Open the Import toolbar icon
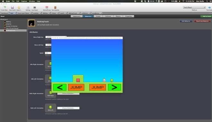Viewport: 212px width, 122px height. 19,7
